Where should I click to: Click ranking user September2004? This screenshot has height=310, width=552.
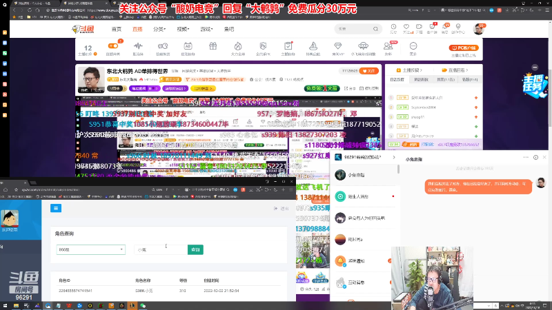424,107
